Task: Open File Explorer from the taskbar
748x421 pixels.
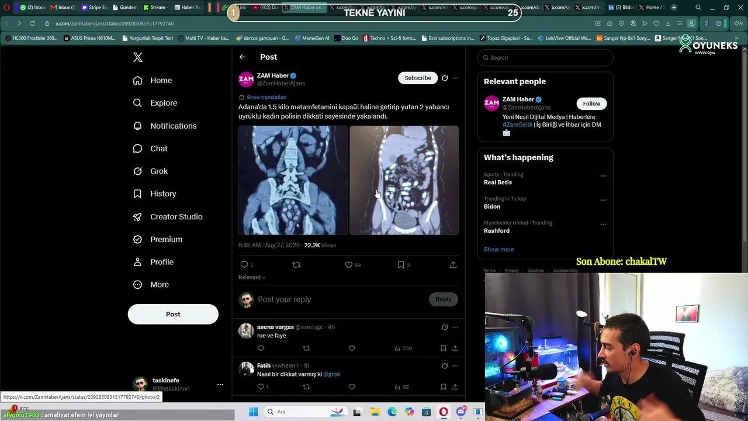Action: point(375,412)
